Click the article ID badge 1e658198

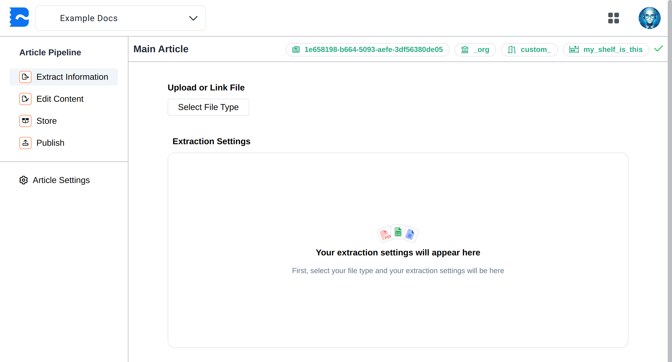pyautogui.click(x=367, y=49)
